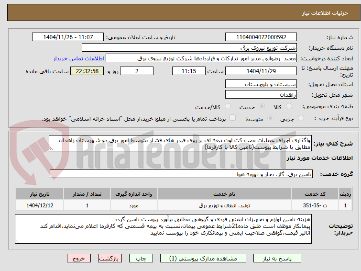Click the چاپ print button
Viewport: 361px width, 271px height.
point(141,259)
